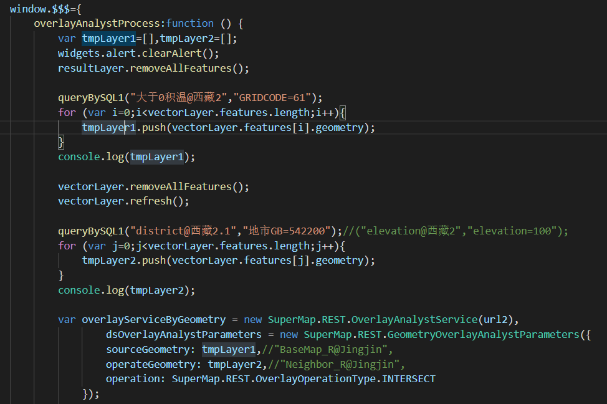Click 'dsOverlayAnalystParameters' variable name
Screen dimensions: 607x404
coord(184,335)
